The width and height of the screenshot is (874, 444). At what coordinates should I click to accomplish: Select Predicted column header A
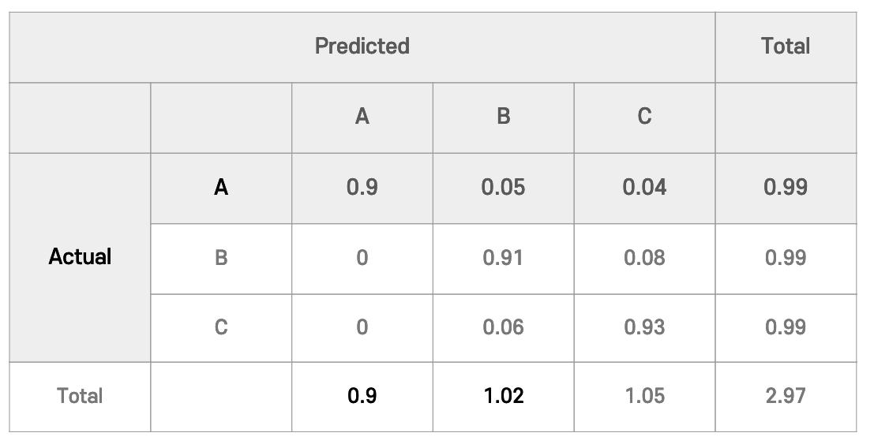coord(362,118)
